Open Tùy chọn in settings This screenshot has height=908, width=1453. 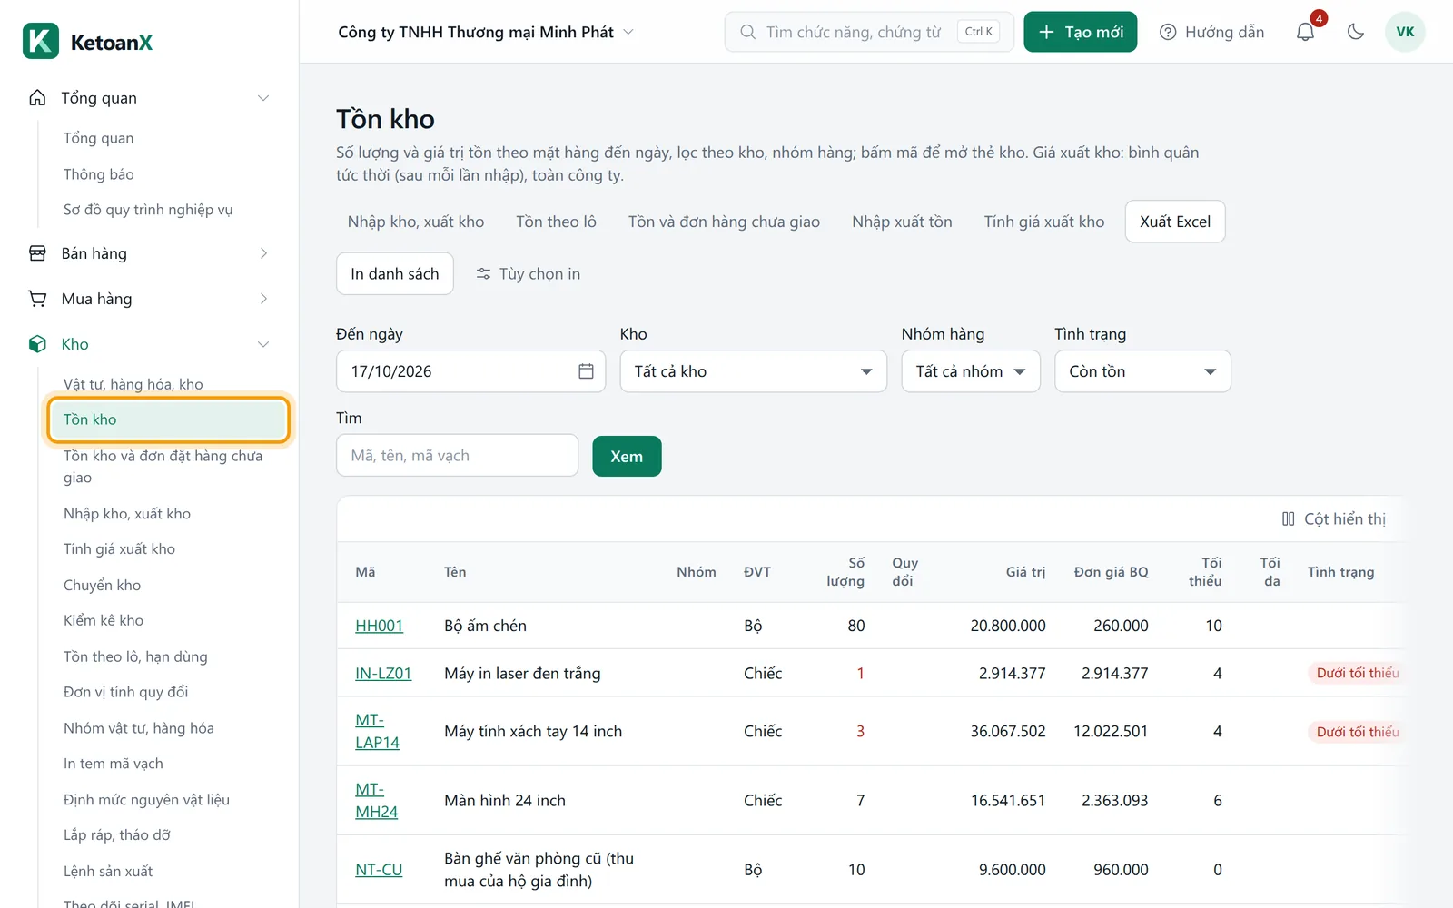point(528,273)
